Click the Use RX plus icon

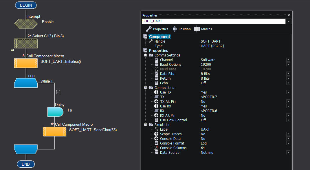coord(156,106)
